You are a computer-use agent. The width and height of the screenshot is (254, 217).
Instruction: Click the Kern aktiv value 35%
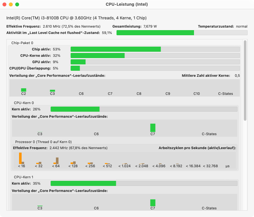click(37, 183)
